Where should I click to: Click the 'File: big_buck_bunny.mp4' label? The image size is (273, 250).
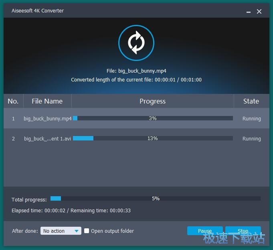coord(136,71)
